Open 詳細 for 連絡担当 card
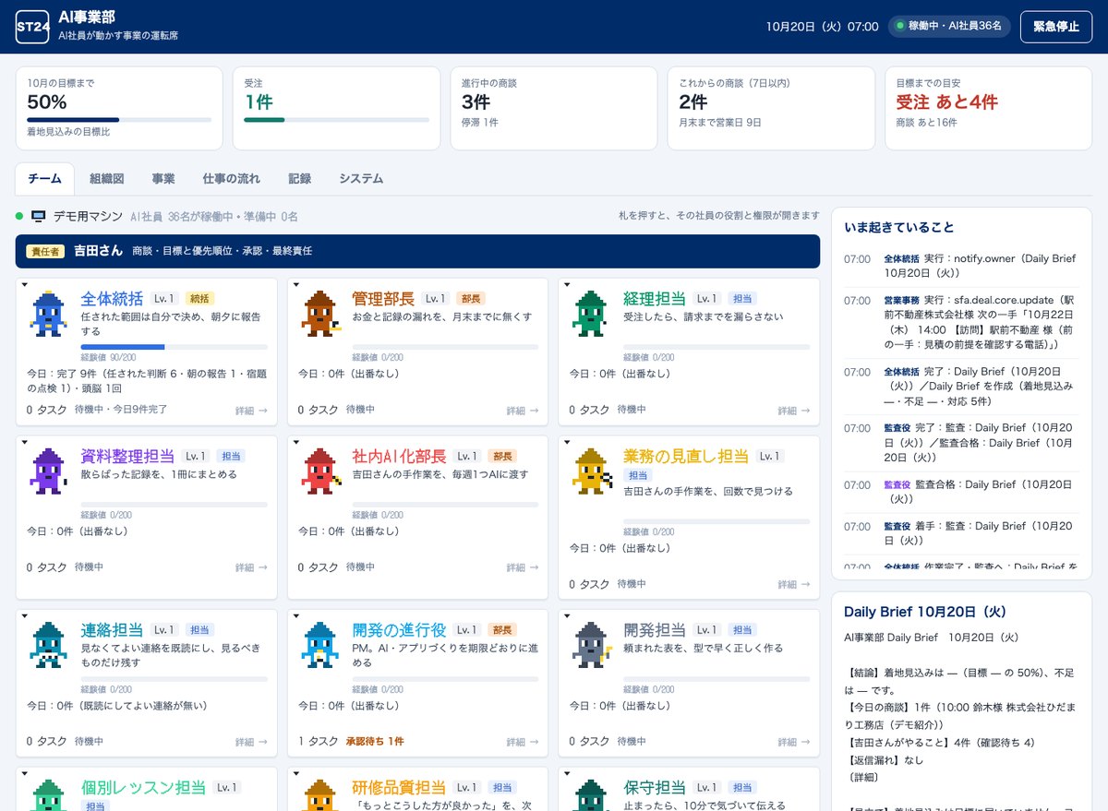 click(x=250, y=742)
